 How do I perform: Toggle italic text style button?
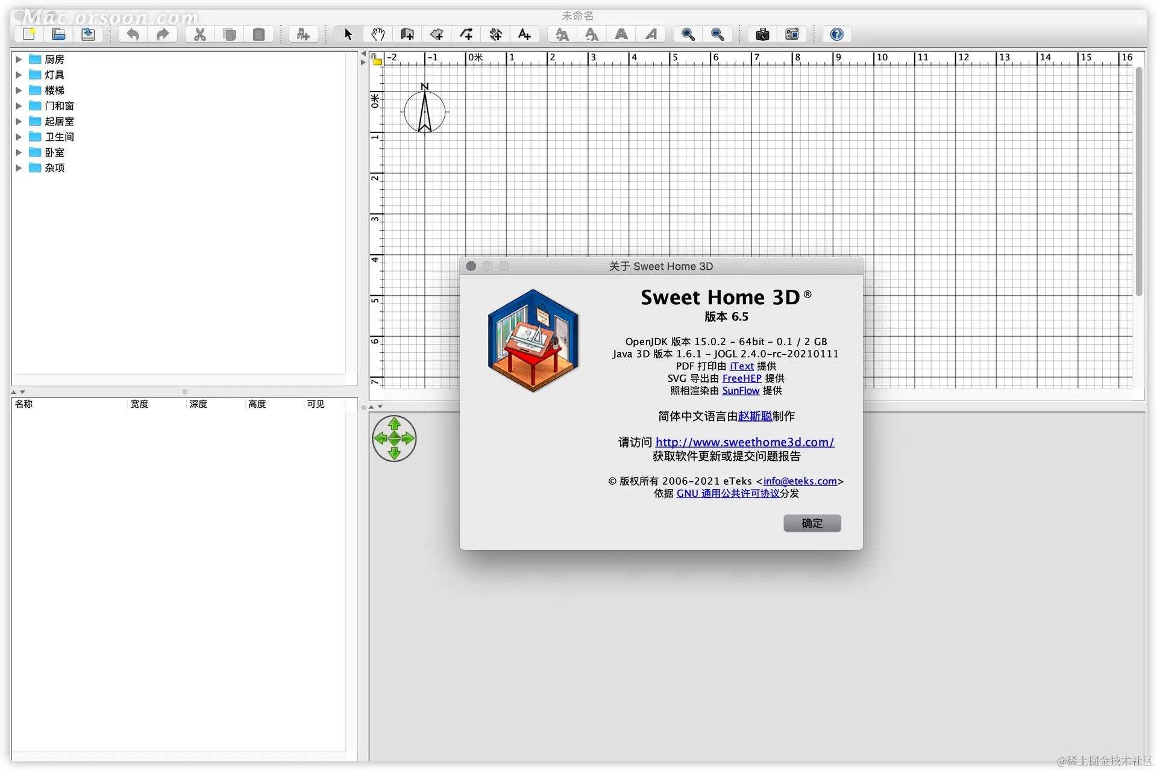(x=651, y=34)
